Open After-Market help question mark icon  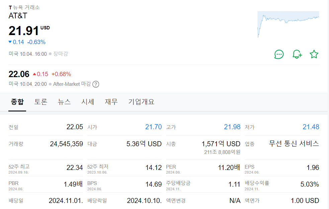(x=96, y=84)
